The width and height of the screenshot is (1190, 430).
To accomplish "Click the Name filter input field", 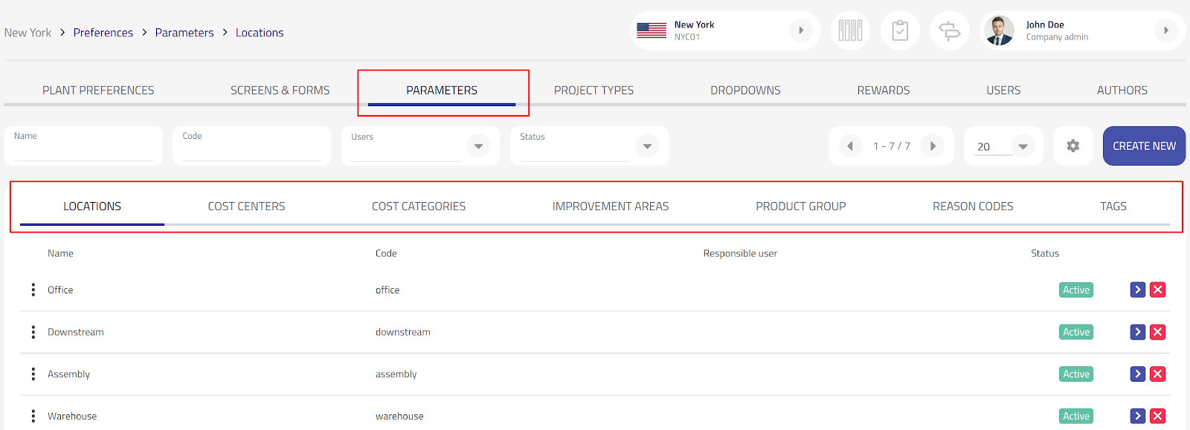I will (x=83, y=152).
